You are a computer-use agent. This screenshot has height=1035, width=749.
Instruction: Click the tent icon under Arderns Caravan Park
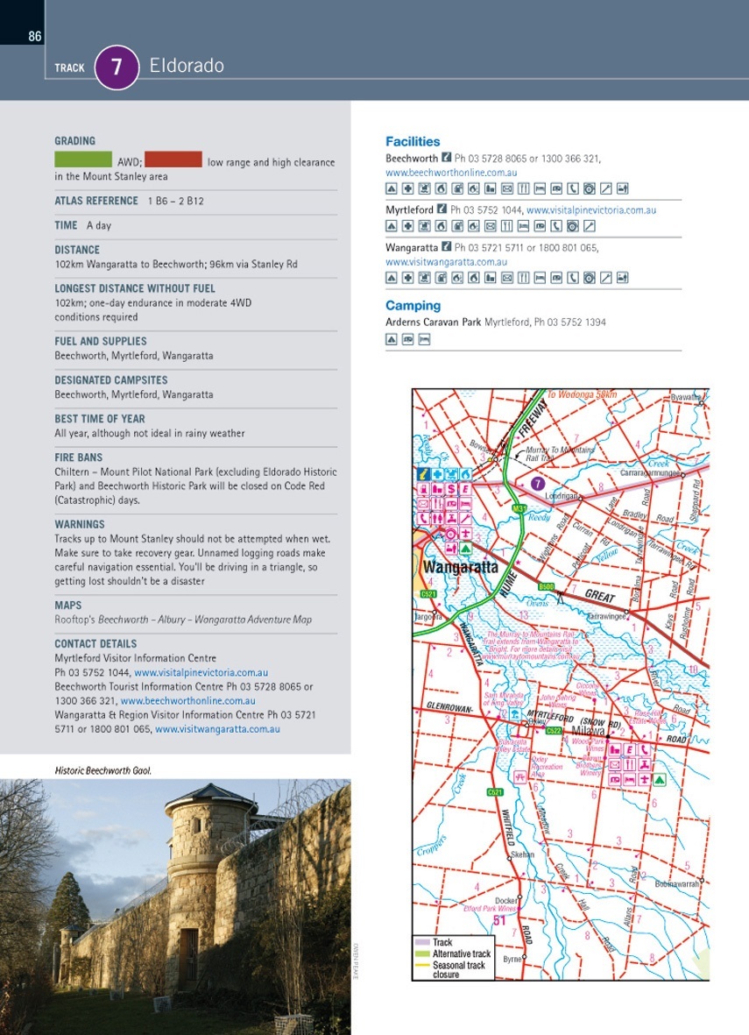(x=392, y=339)
